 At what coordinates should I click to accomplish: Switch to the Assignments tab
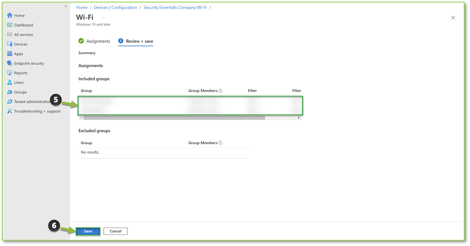[98, 41]
